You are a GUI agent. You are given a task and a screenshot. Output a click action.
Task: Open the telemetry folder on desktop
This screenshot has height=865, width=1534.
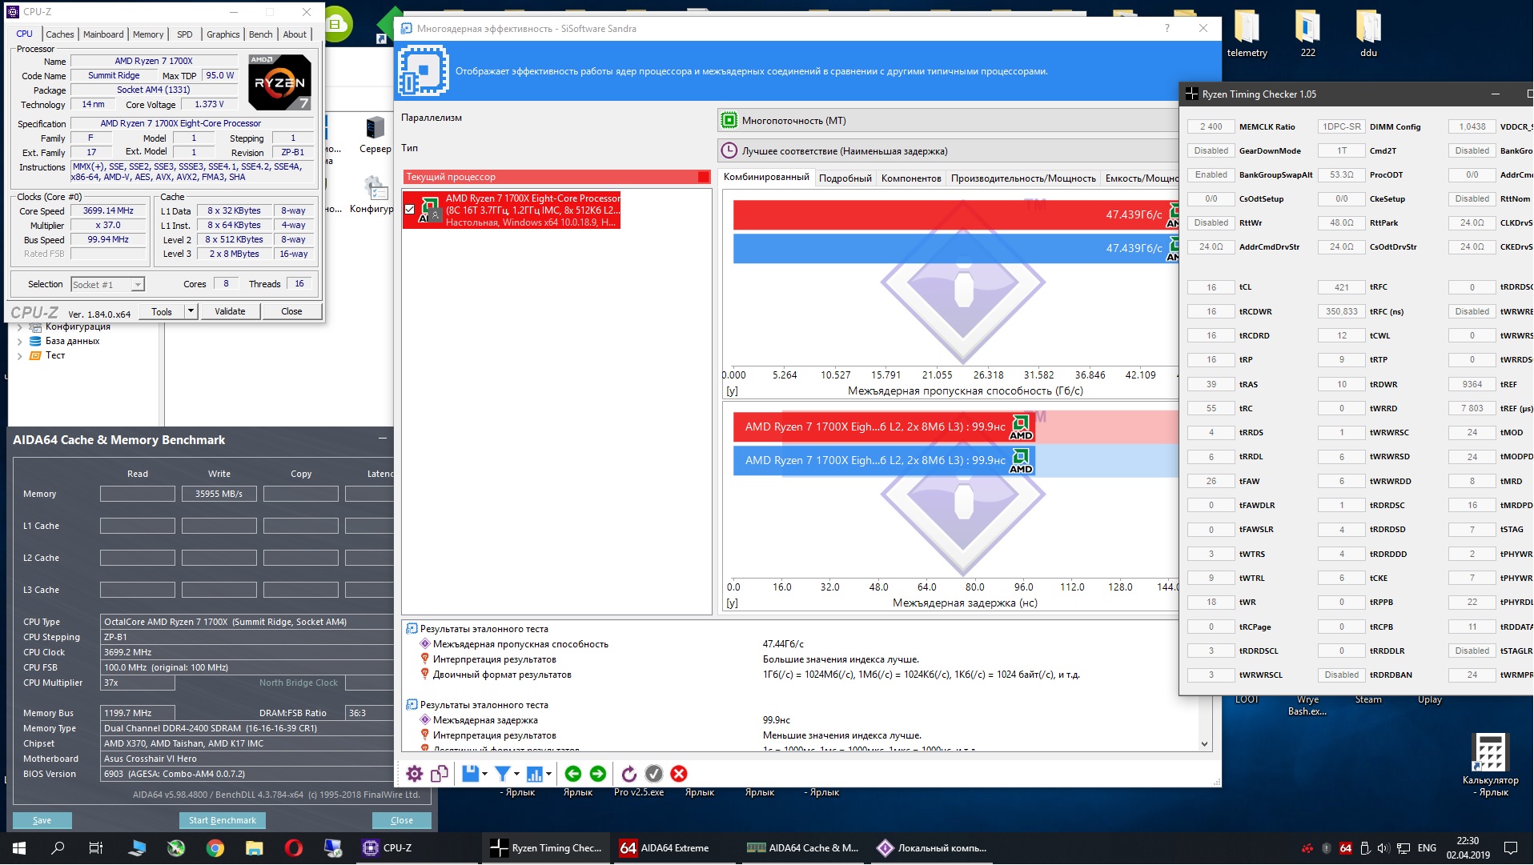coord(1247,34)
